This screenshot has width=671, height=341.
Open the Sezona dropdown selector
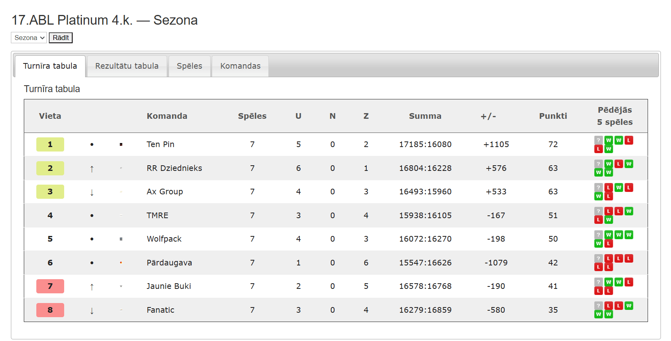click(x=29, y=38)
